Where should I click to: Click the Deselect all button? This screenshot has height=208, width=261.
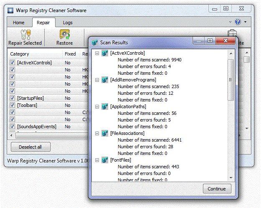point(30,147)
